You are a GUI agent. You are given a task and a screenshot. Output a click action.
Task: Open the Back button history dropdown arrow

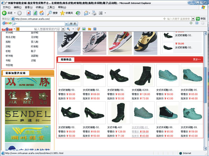pyautogui.click(x=15, y=13)
